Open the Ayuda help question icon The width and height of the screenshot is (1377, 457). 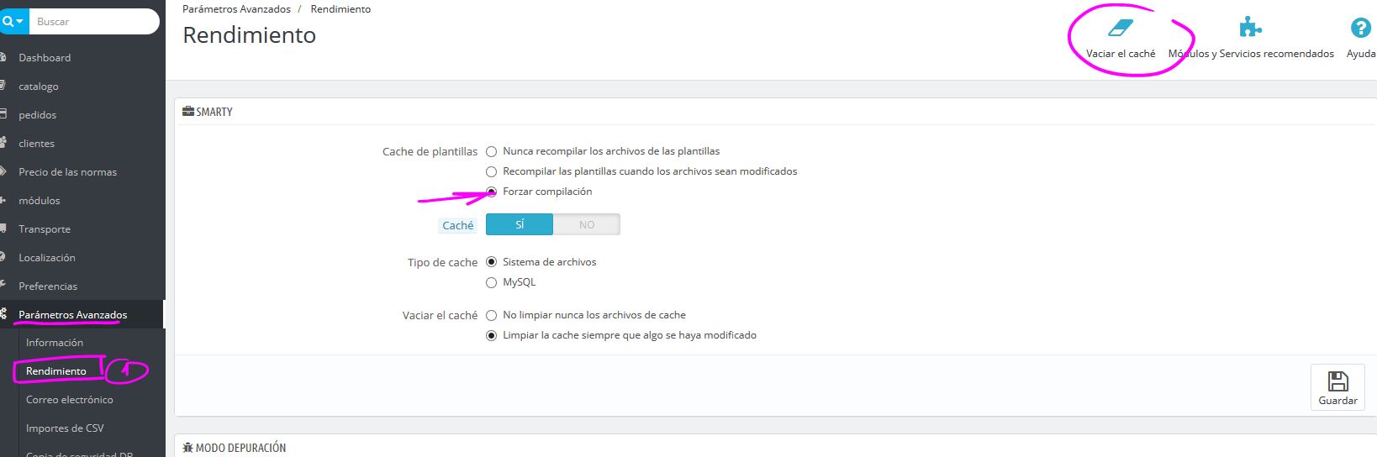[x=1360, y=29]
